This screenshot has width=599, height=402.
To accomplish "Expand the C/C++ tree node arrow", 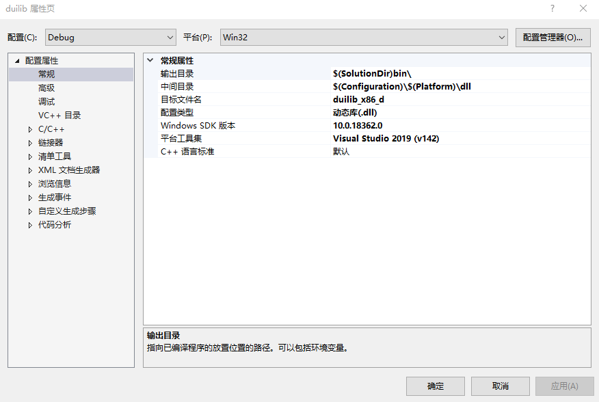I will [x=30, y=129].
